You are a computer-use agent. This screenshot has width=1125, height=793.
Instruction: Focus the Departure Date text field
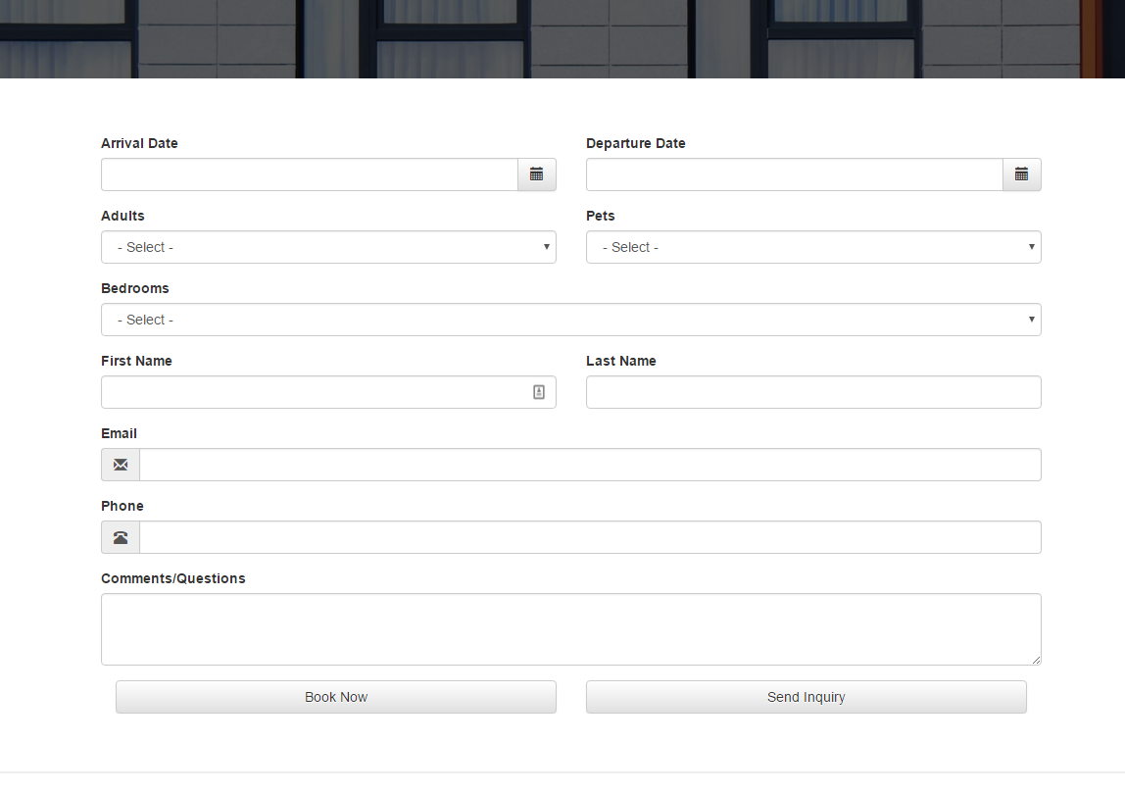pos(794,174)
